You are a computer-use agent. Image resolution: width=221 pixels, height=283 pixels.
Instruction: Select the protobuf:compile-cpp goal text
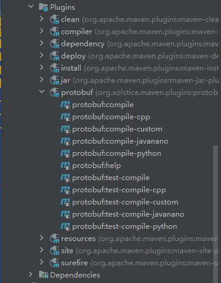point(111,117)
